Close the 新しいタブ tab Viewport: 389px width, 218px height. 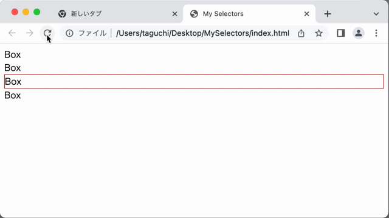click(x=174, y=14)
